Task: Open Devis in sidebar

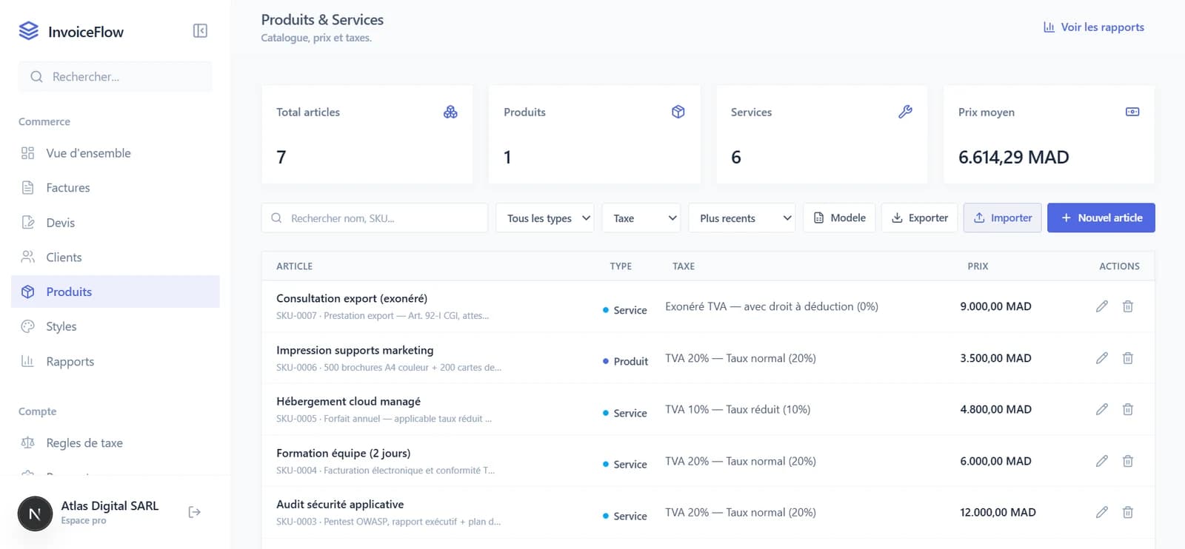Action: pyautogui.click(x=116, y=223)
